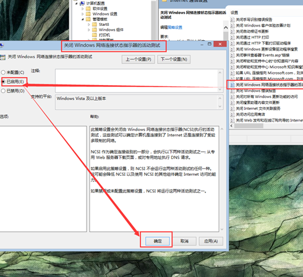The image size is (303, 277).
Task: Select the 关闭 Internet 文件关联服务 setting text
Action: pos(258,109)
